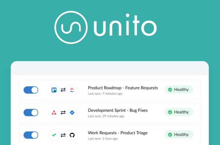
Task: Click the ClickUp icon in Product Roadmap row
Action: click(72, 90)
